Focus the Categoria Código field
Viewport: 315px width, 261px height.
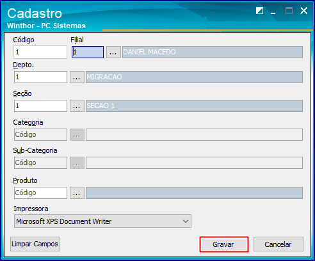tap(40, 134)
